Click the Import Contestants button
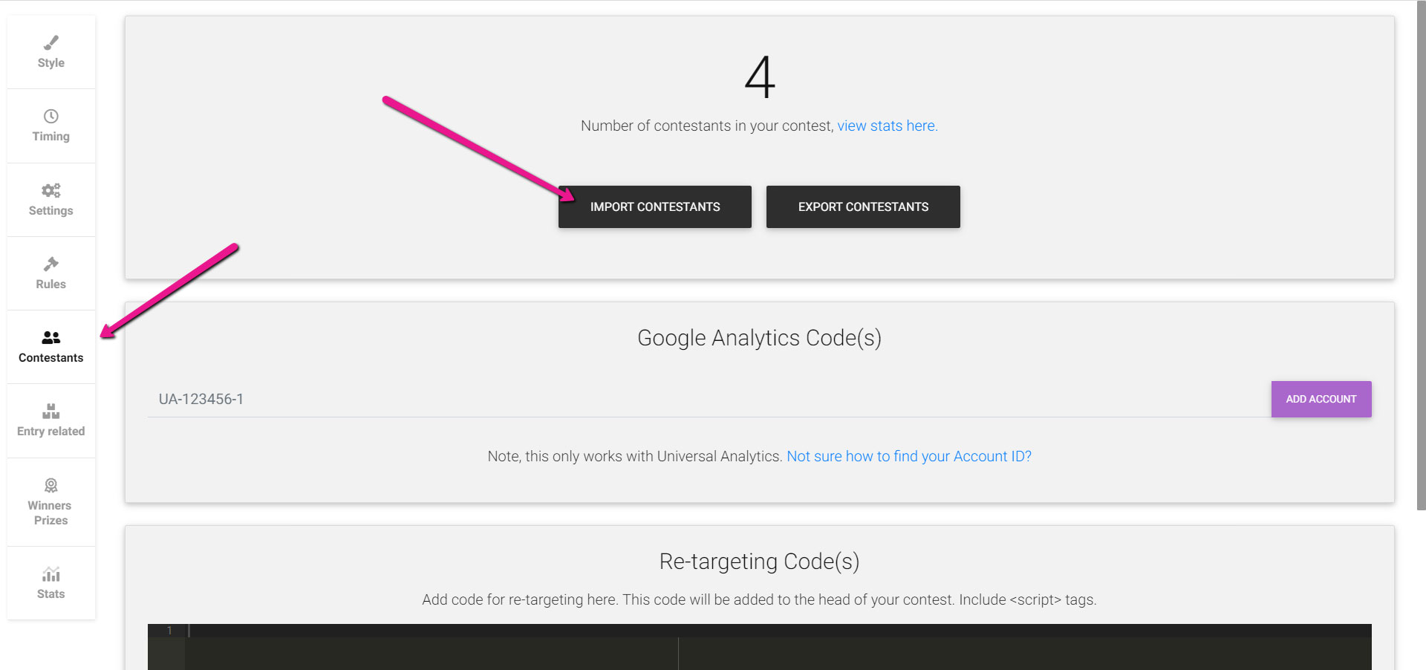Screen dimensions: 1426x670 click(655, 206)
